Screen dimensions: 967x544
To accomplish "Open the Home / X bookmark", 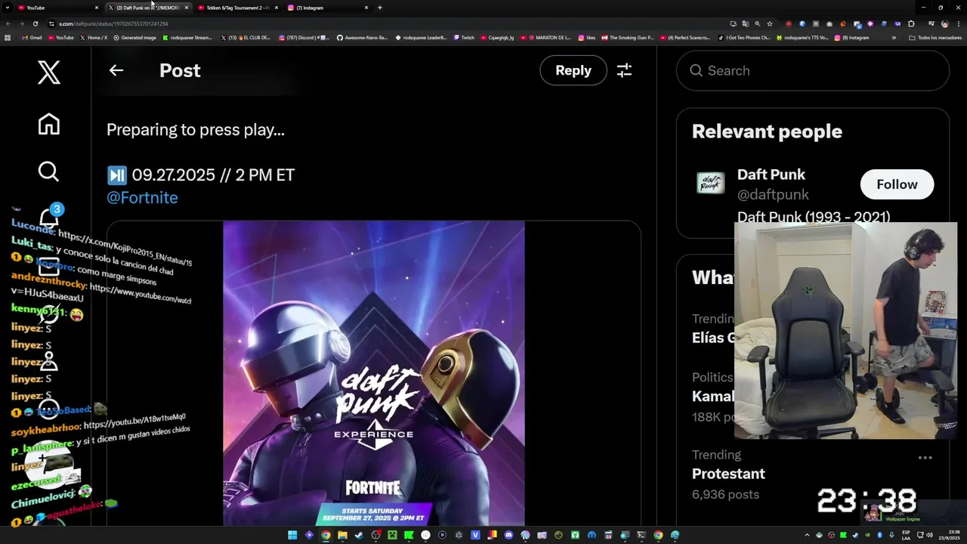I will [x=94, y=37].
